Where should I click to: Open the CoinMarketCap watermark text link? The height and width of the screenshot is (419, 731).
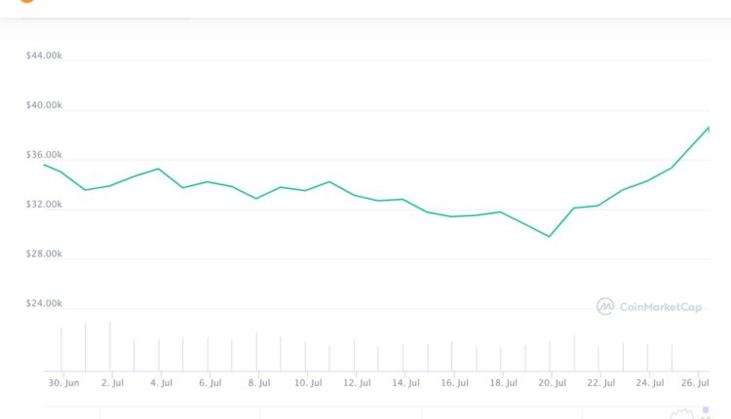click(x=662, y=307)
